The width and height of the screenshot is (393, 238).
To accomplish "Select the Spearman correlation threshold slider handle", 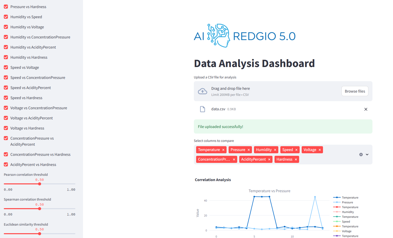I will [x=40, y=208].
